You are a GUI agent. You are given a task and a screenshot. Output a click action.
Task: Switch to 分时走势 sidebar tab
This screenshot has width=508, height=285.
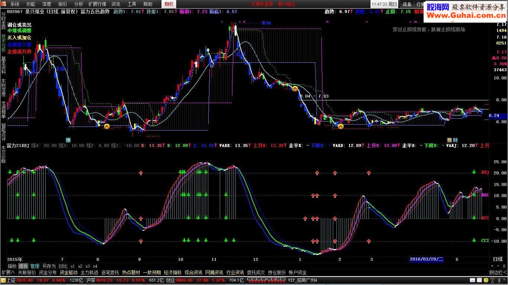click(3, 21)
